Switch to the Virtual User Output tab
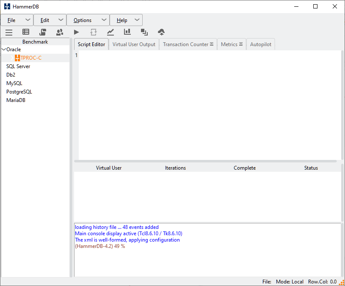The width and height of the screenshot is (345, 286). pyautogui.click(x=134, y=44)
